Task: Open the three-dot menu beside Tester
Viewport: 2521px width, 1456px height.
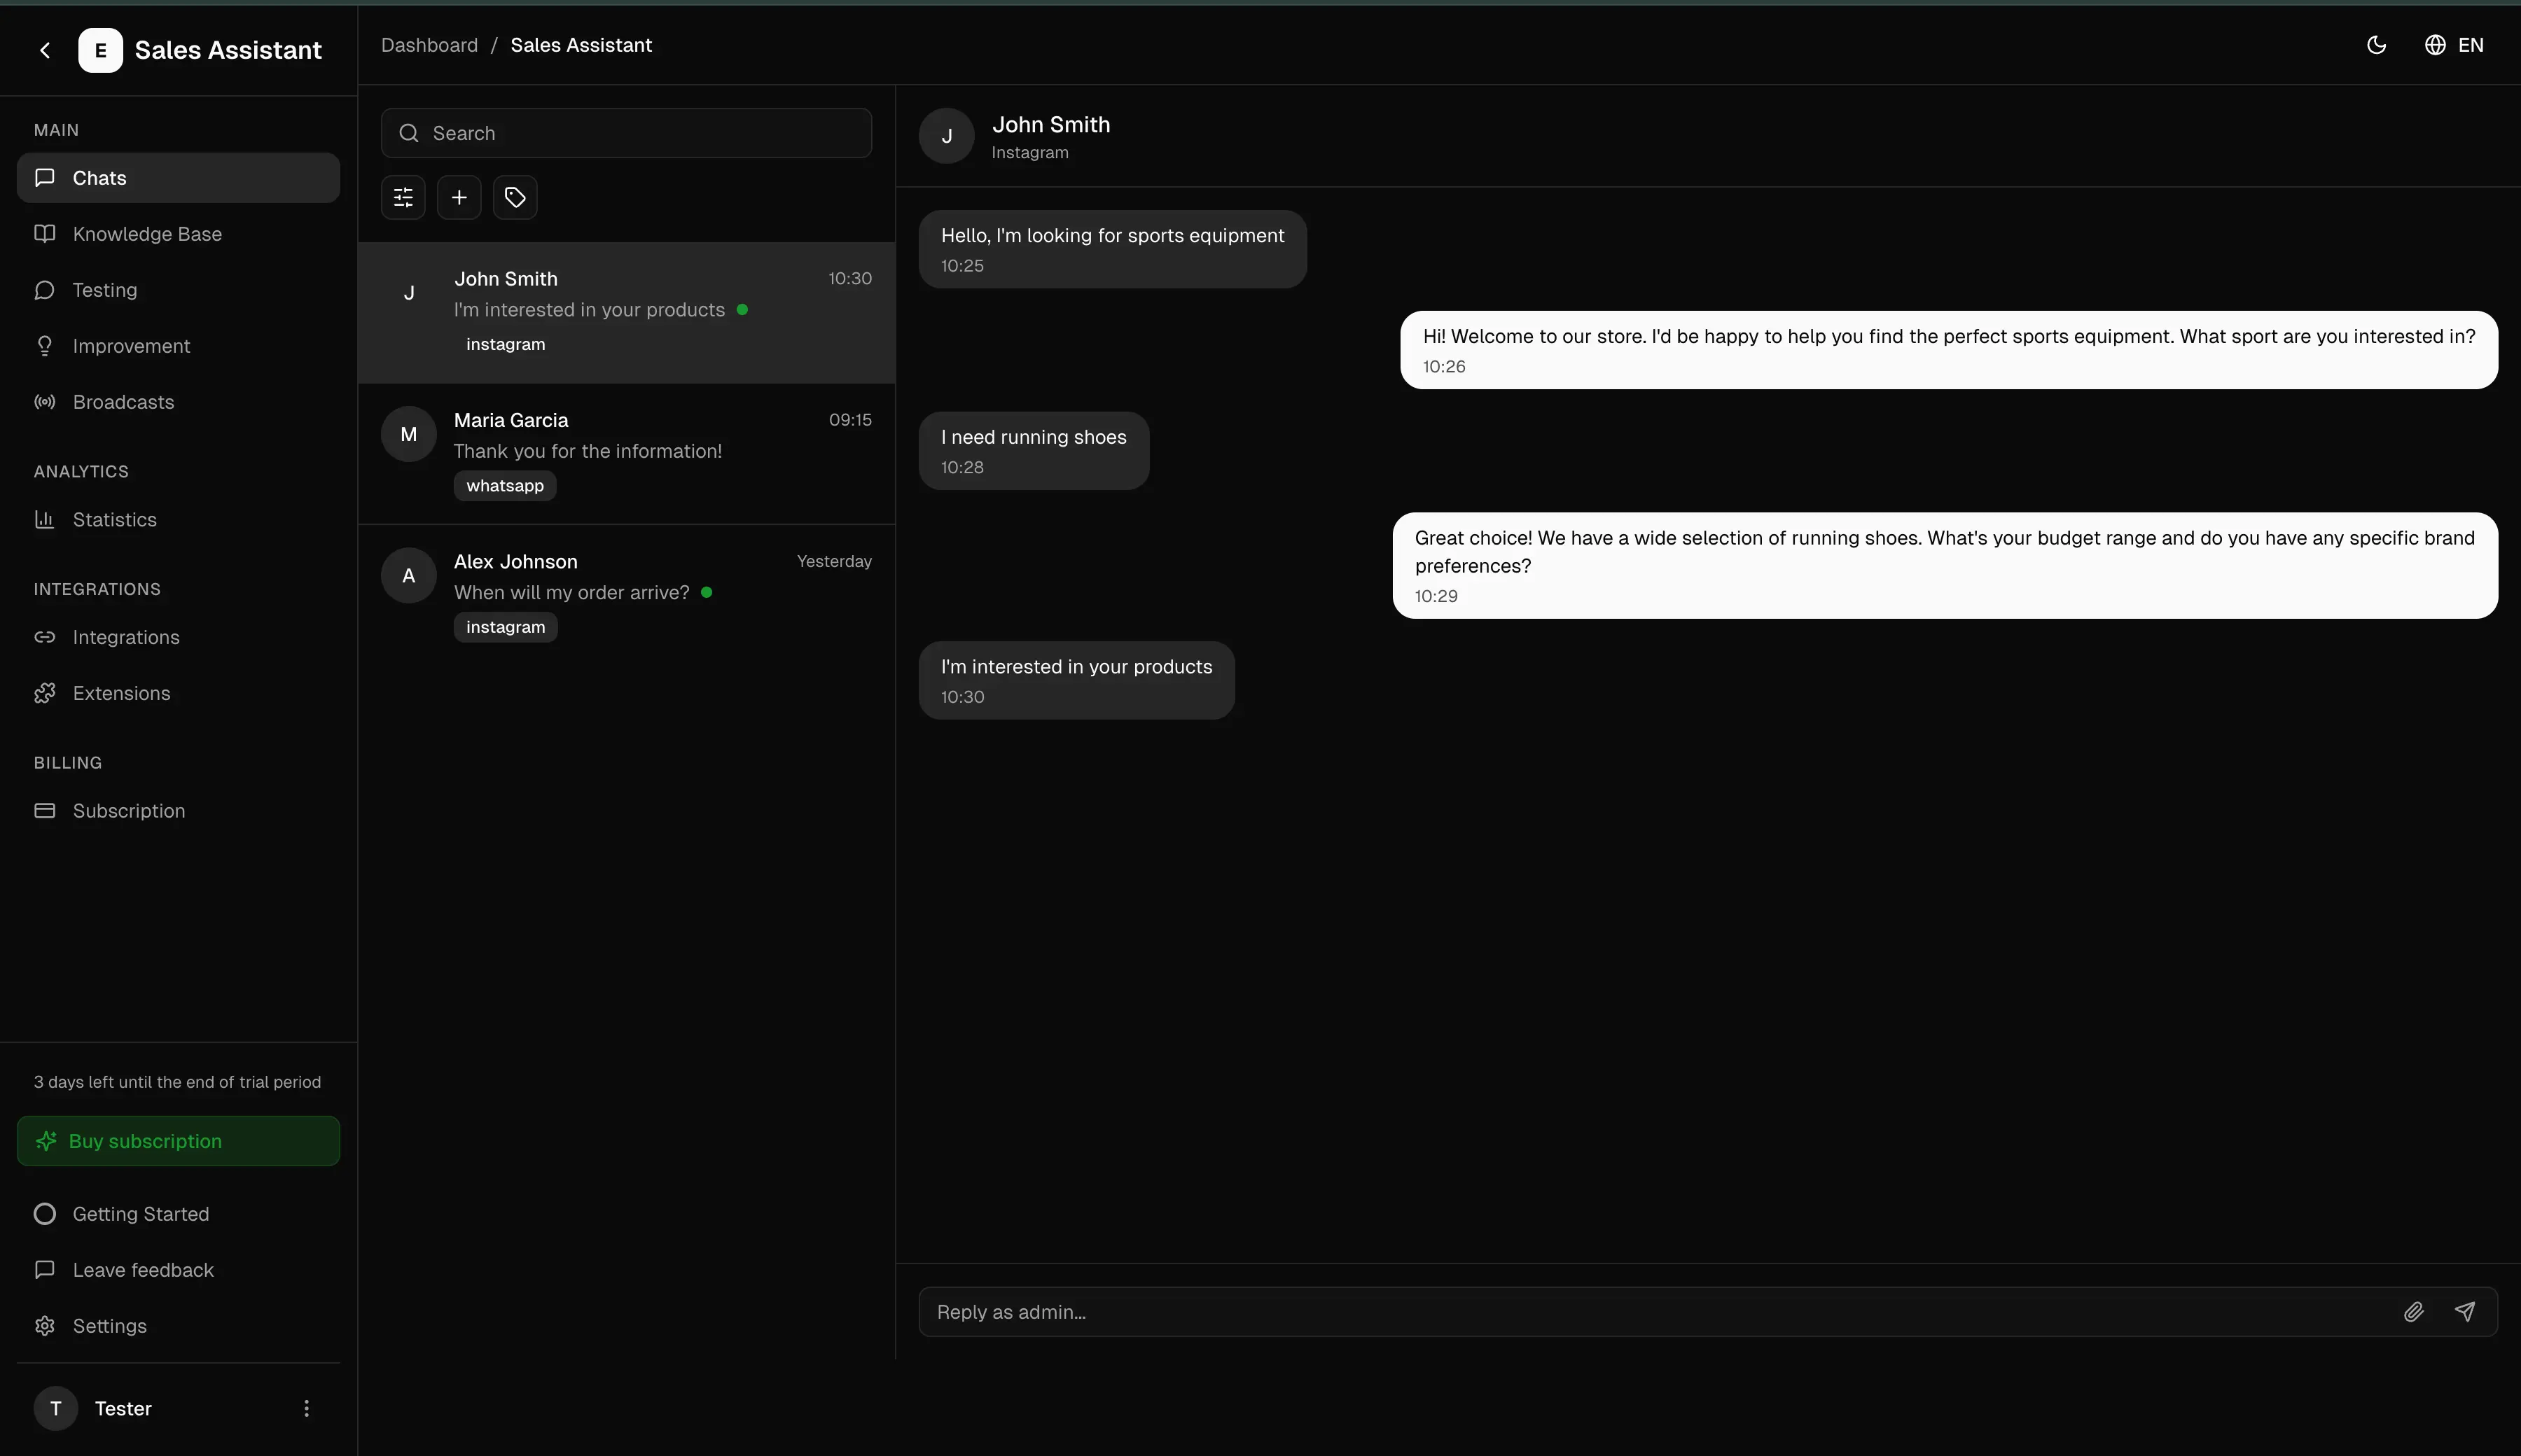Action: [306, 1408]
